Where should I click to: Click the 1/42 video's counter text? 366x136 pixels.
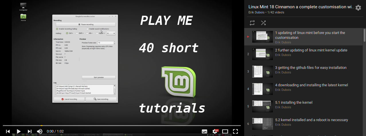coord(276,12)
